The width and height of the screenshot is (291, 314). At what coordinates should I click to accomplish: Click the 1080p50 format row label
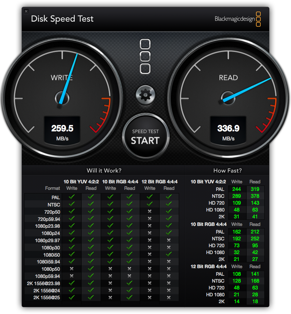51,269
